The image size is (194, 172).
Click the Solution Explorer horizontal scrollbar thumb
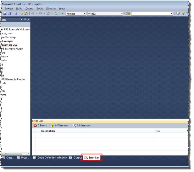coord(11,154)
